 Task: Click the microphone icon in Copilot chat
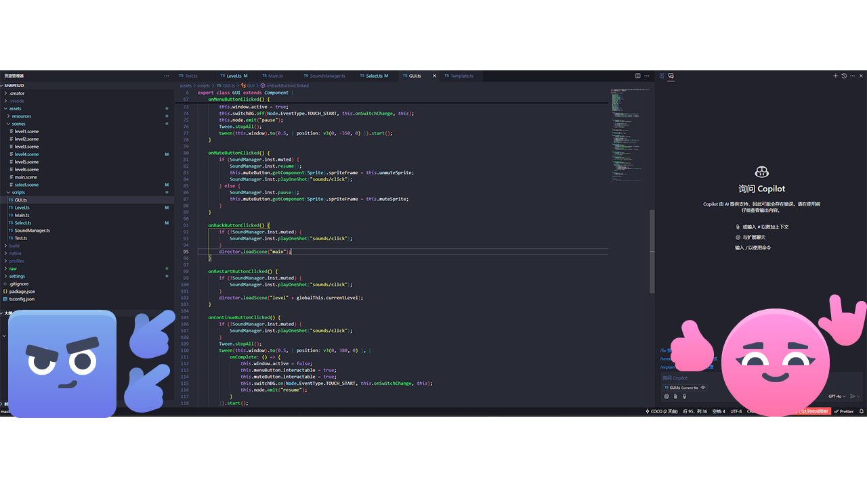click(684, 396)
